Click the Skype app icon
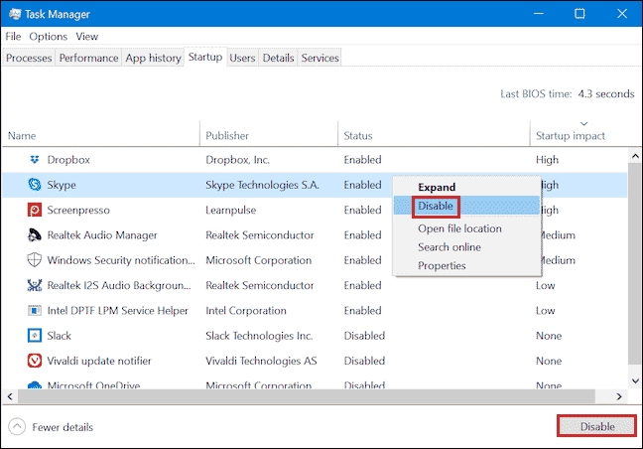The image size is (643, 449). [x=35, y=185]
